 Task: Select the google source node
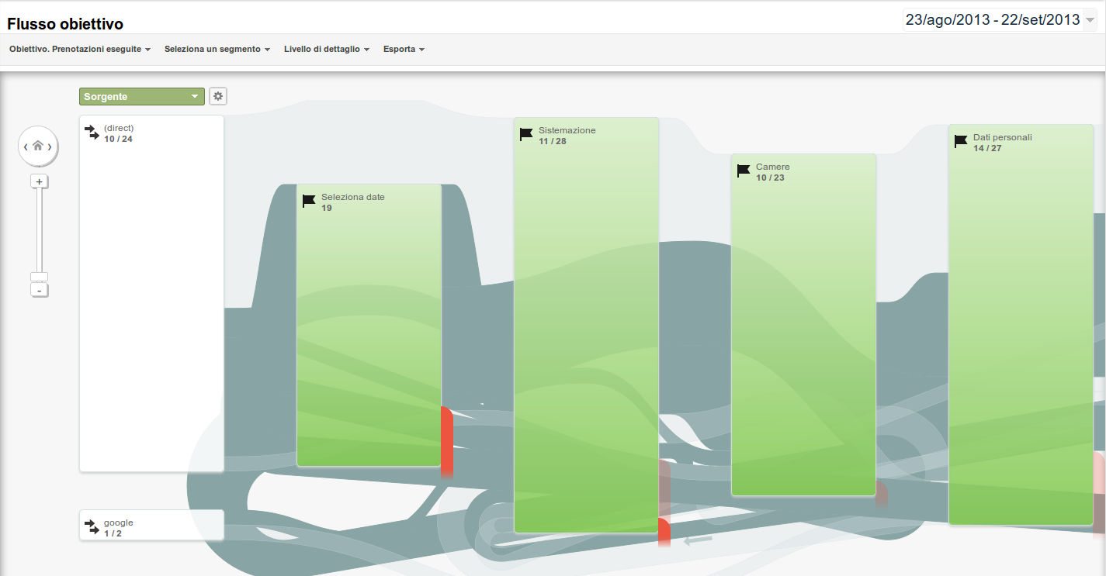pos(151,525)
